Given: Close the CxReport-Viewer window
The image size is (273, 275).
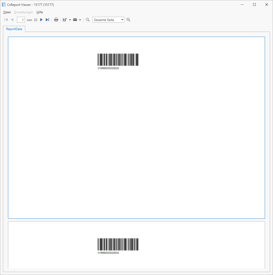Looking at the screenshot, I should click(x=267, y=5).
